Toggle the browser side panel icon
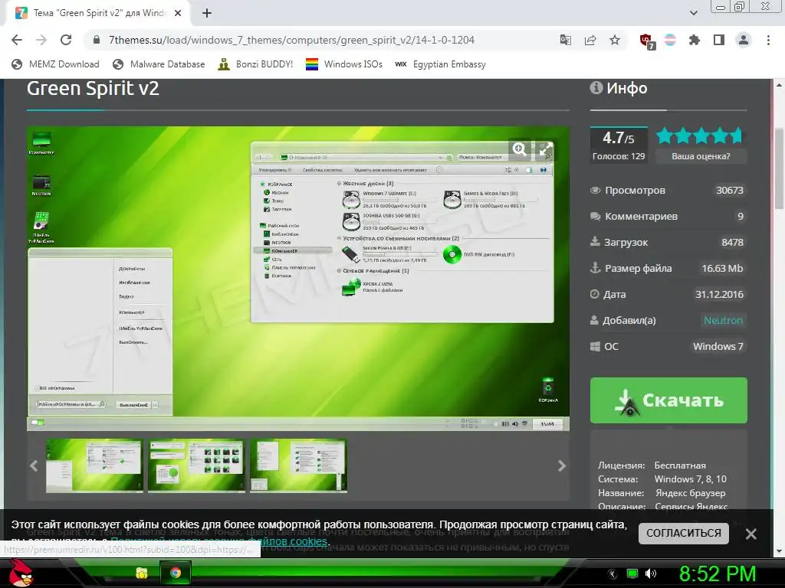This screenshot has width=785, height=588. pyautogui.click(x=719, y=40)
